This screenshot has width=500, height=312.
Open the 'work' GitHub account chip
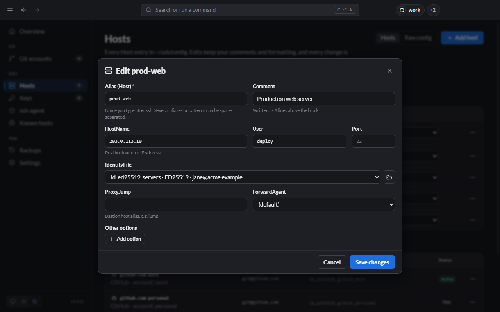(410, 10)
